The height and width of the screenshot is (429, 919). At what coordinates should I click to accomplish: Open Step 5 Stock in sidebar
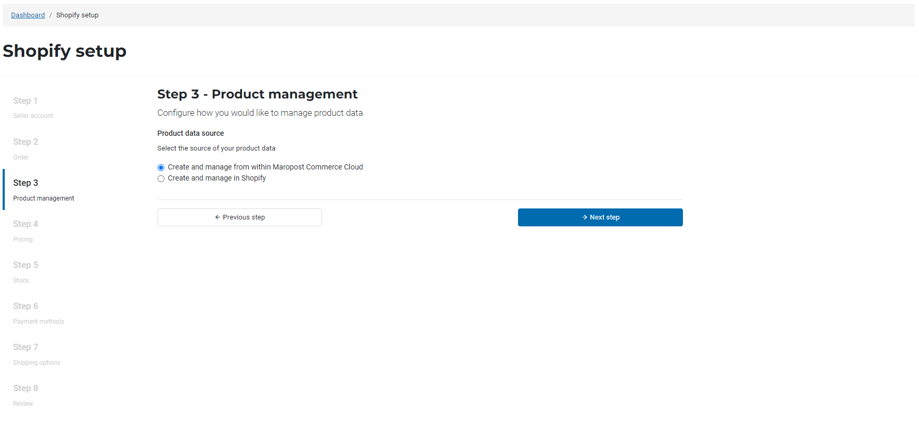tap(26, 272)
